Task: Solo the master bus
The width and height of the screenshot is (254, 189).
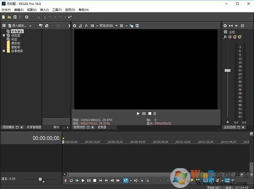Action: tap(240, 37)
